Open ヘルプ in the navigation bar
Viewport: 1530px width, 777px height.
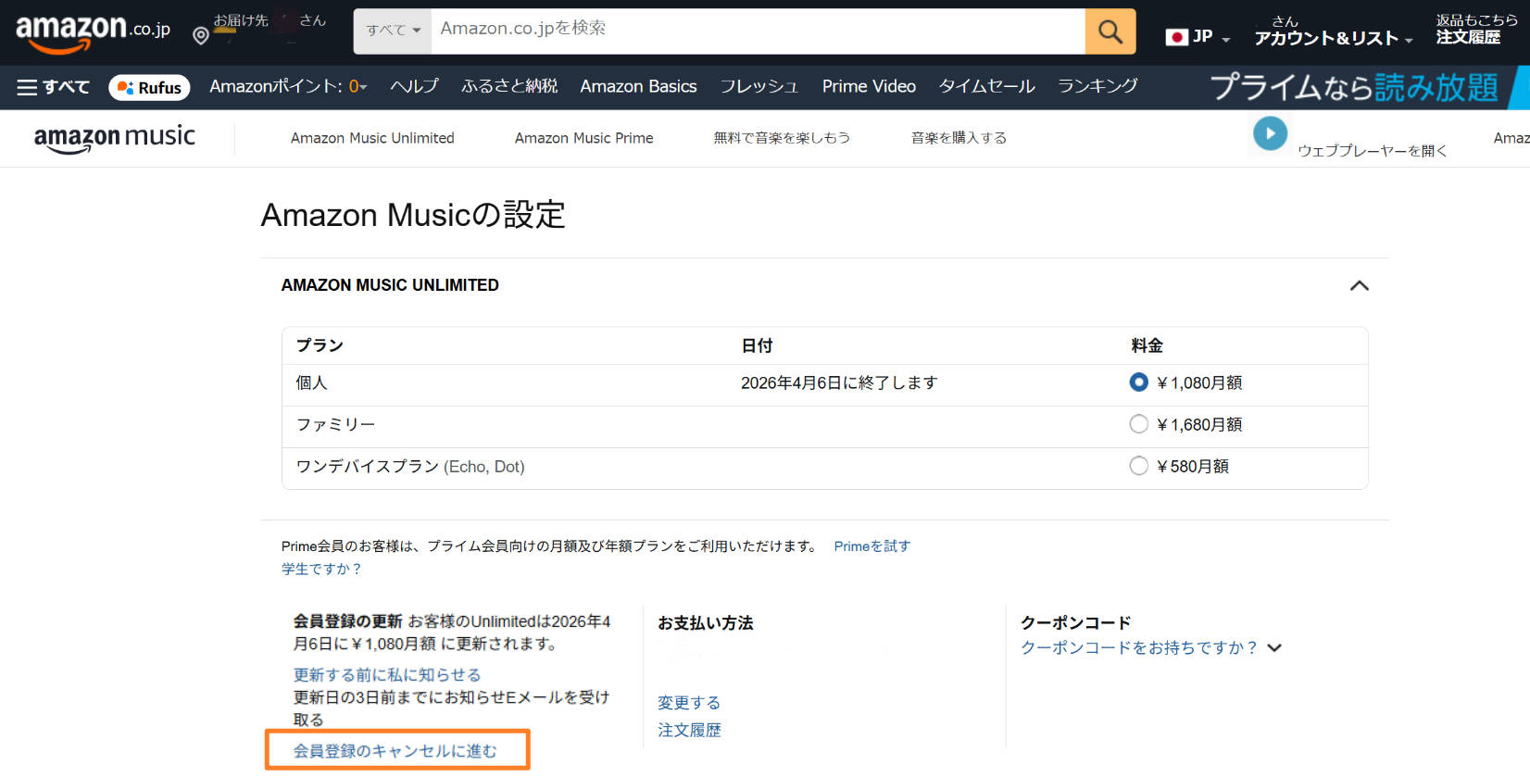click(x=414, y=86)
